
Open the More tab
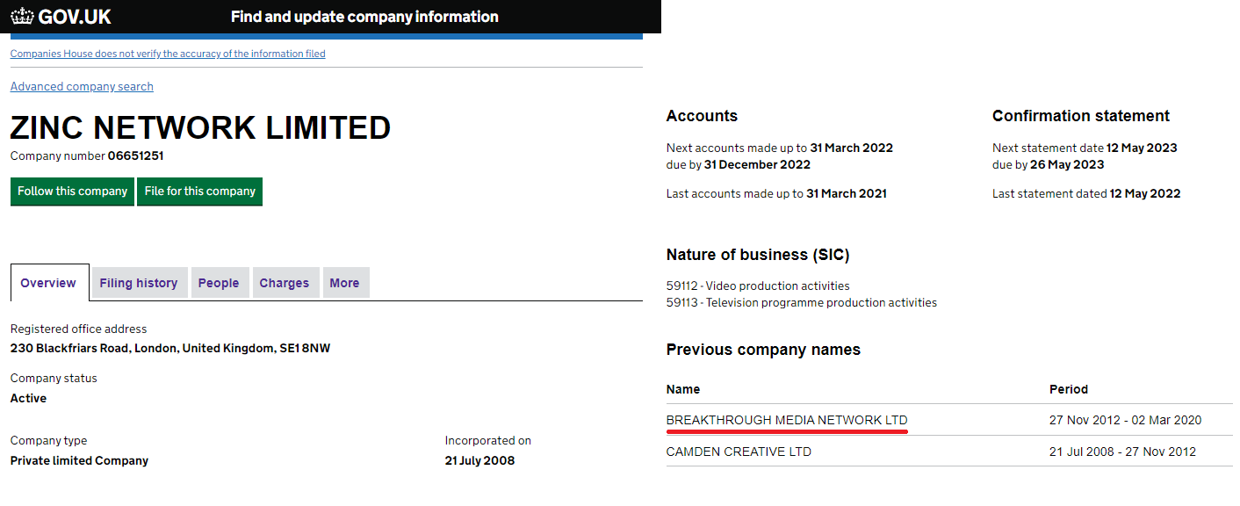[x=344, y=283]
